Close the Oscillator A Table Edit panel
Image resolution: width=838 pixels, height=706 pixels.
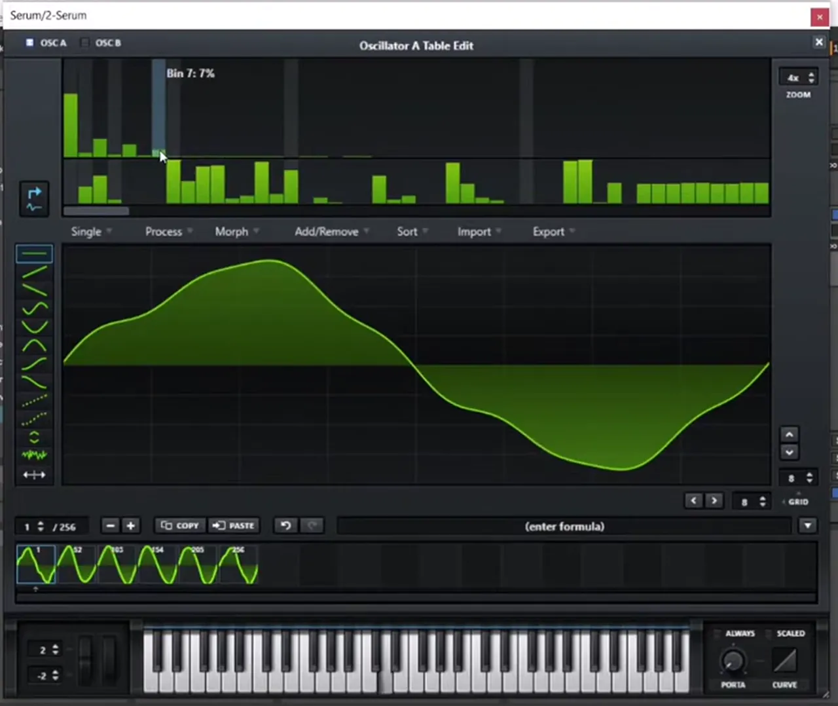point(818,42)
